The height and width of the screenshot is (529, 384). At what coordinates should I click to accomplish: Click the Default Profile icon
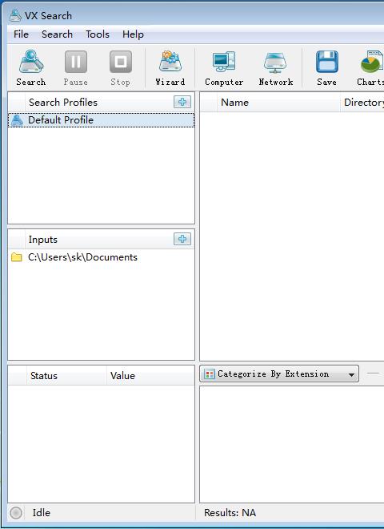click(x=17, y=120)
